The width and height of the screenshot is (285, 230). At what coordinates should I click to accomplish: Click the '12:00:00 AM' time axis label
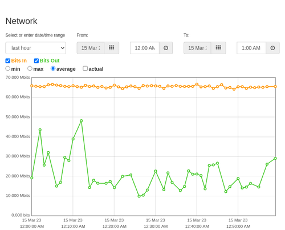pyautogui.click(x=32, y=227)
